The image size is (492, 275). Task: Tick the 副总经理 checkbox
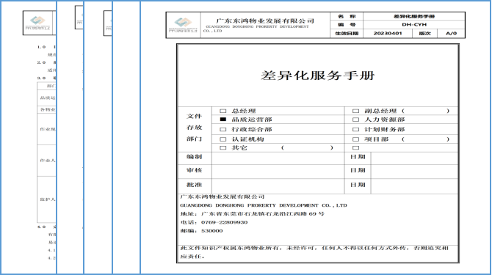pos(355,111)
